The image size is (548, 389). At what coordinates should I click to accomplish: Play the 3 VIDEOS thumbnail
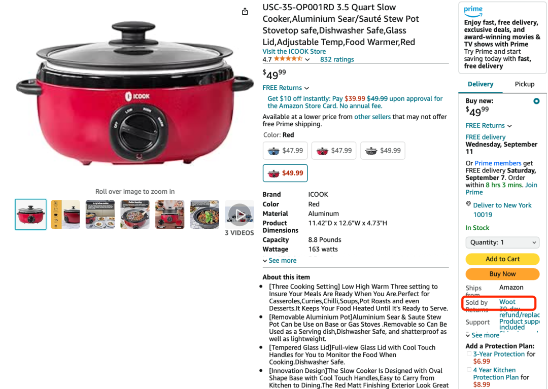coord(239,215)
